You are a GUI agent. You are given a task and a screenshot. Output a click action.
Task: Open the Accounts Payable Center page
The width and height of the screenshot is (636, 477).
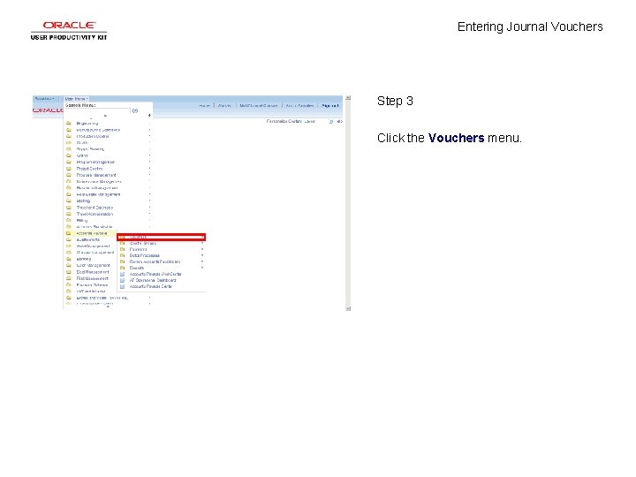[151, 286]
